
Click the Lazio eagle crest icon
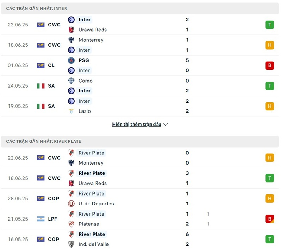pos(71,111)
